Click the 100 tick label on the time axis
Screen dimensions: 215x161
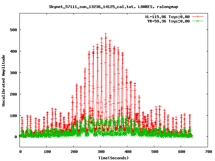(47, 152)
